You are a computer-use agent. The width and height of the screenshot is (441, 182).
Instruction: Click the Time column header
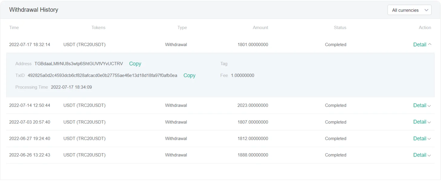pos(14,28)
